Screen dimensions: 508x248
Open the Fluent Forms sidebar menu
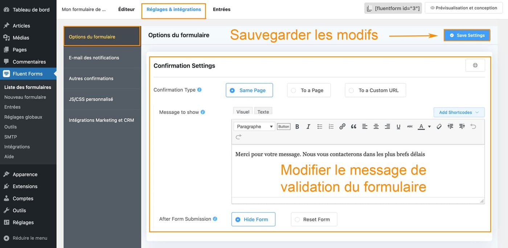[28, 73]
